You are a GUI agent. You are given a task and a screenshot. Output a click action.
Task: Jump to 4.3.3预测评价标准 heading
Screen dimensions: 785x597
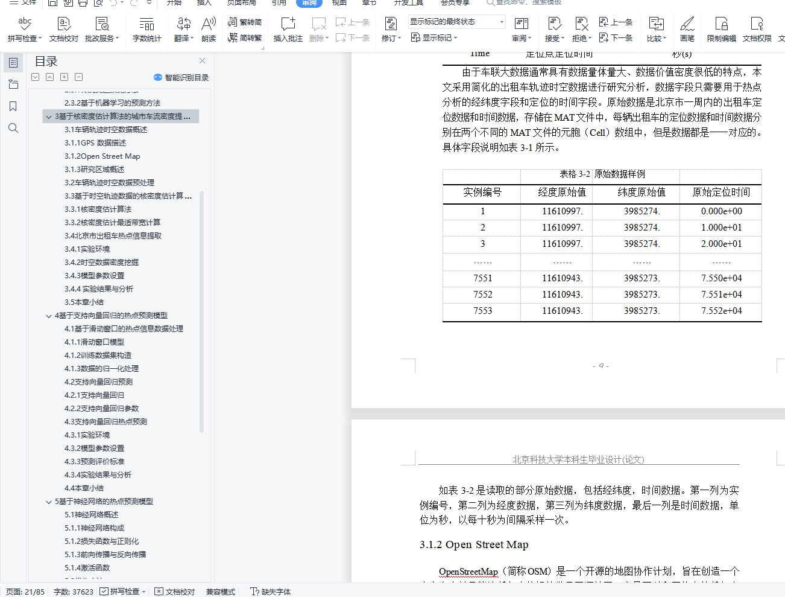point(94,462)
